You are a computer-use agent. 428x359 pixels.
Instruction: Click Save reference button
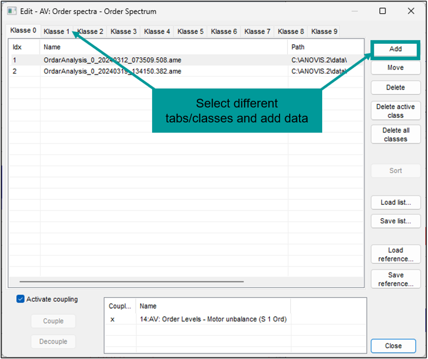(396, 279)
